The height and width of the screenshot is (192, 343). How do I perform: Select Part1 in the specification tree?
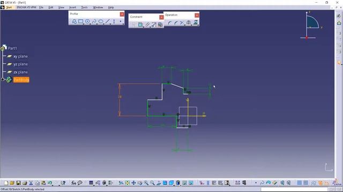click(x=12, y=49)
